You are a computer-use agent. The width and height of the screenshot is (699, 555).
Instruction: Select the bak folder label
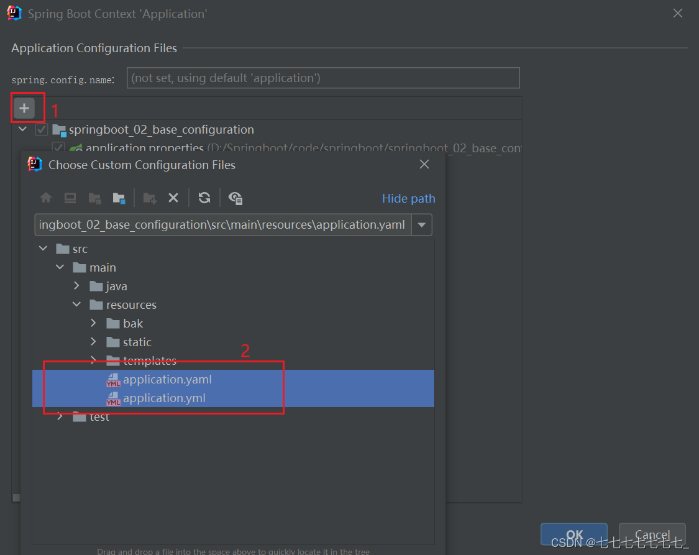pos(133,323)
